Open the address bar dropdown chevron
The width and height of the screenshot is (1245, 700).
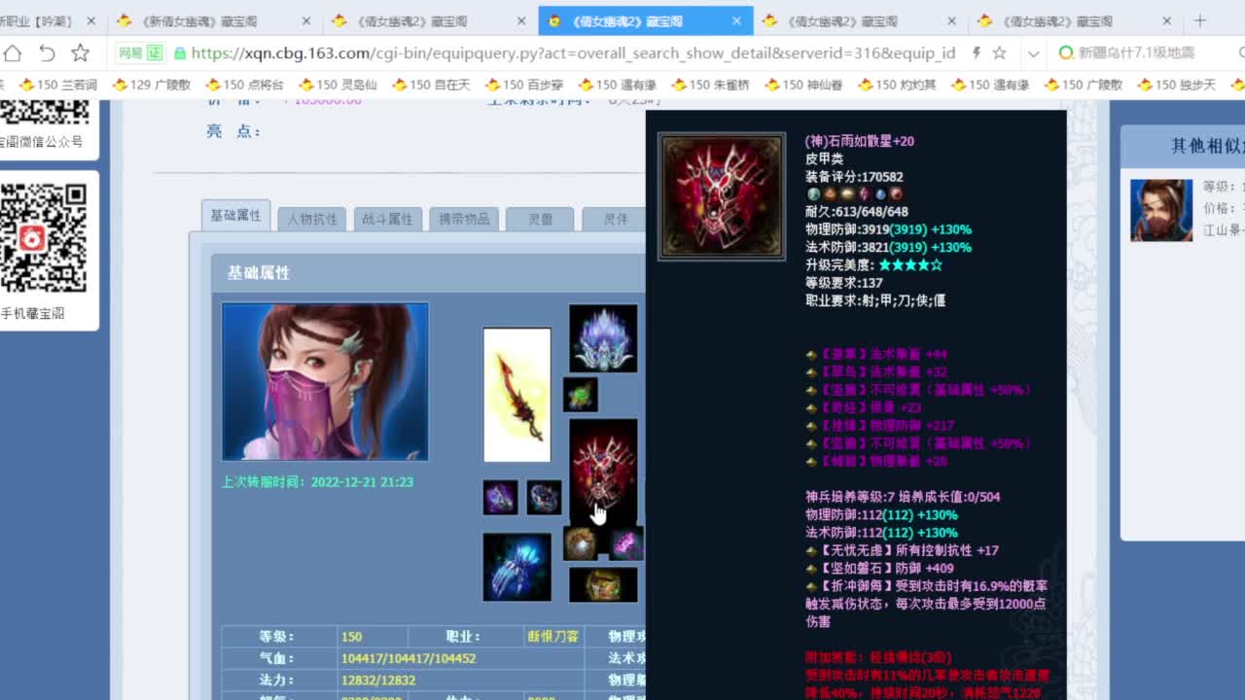(x=1031, y=53)
